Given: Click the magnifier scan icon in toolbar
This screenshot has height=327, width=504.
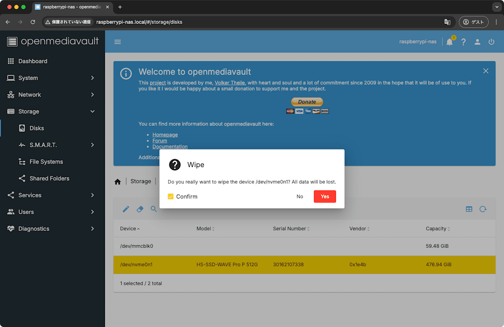Looking at the screenshot, I should click(x=154, y=209).
